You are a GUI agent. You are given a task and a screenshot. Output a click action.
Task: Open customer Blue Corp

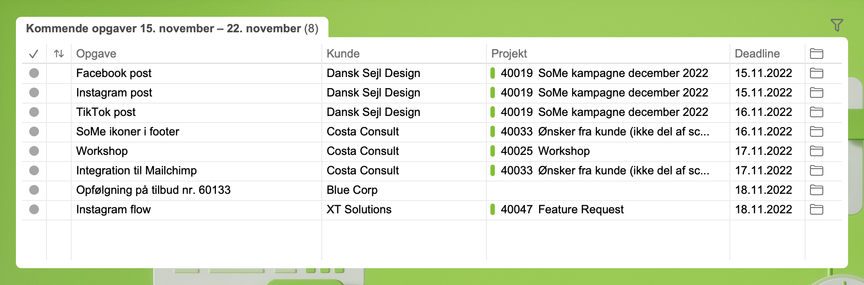pos(352,190)
